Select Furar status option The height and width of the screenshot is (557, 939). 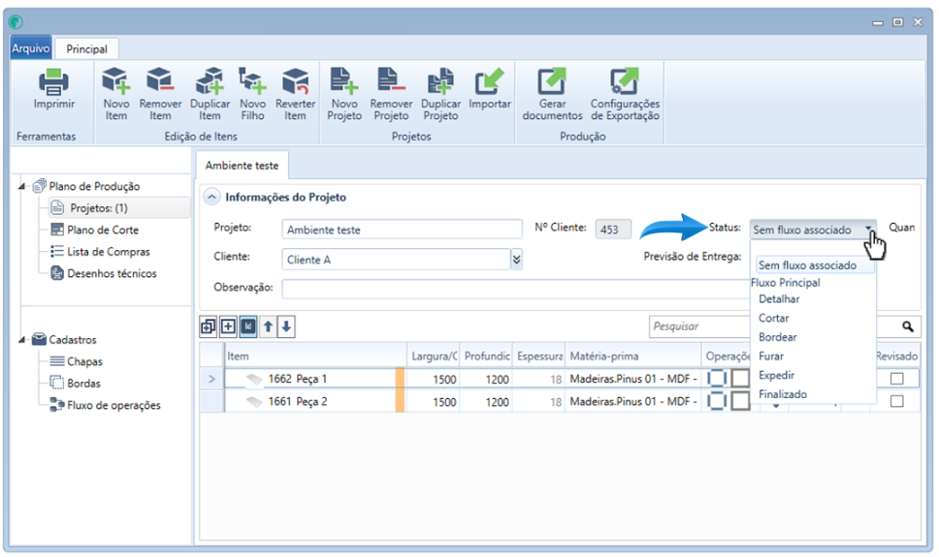click(x=771, y=356)
